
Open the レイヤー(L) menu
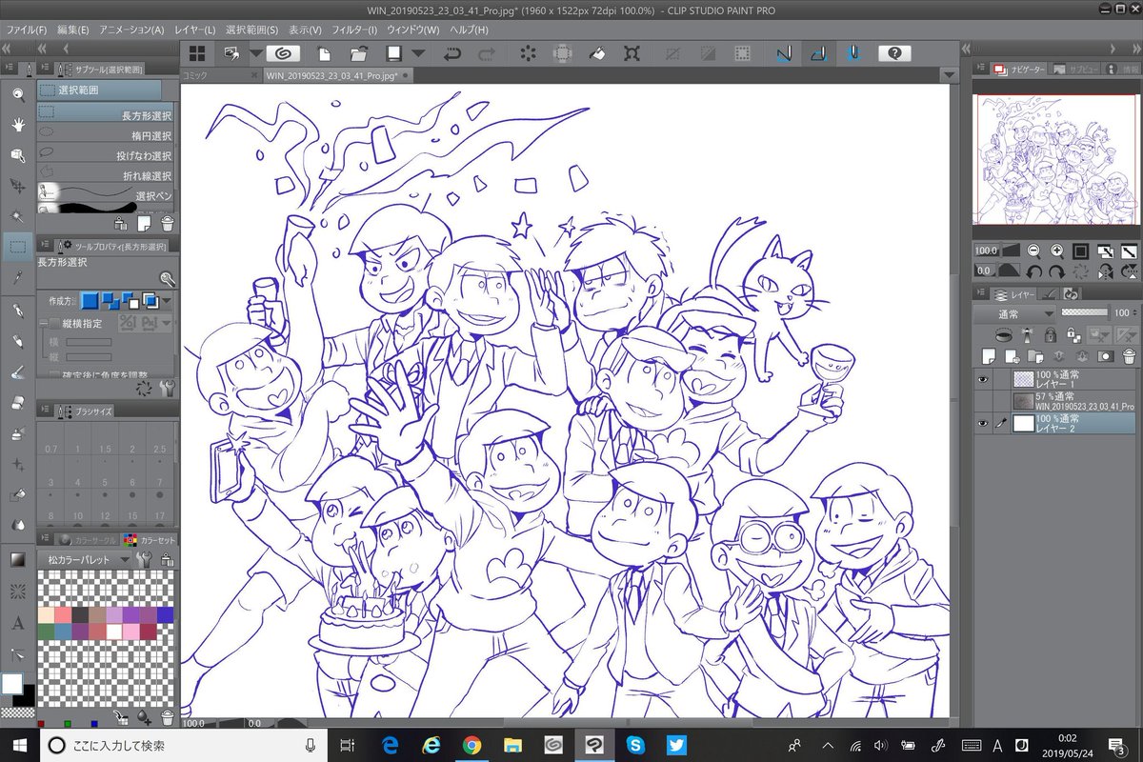tap(195, 30)
